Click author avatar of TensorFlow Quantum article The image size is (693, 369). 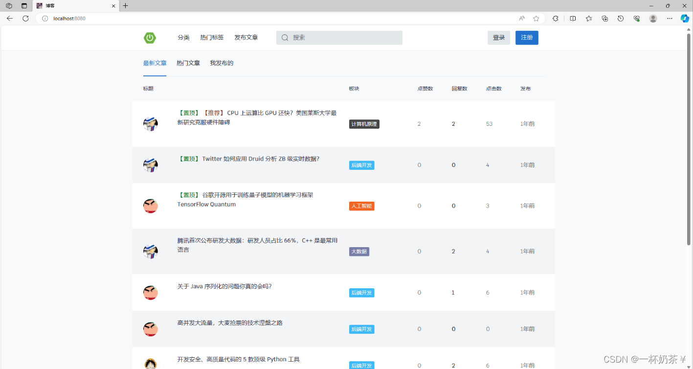click(x=151, y=206)
